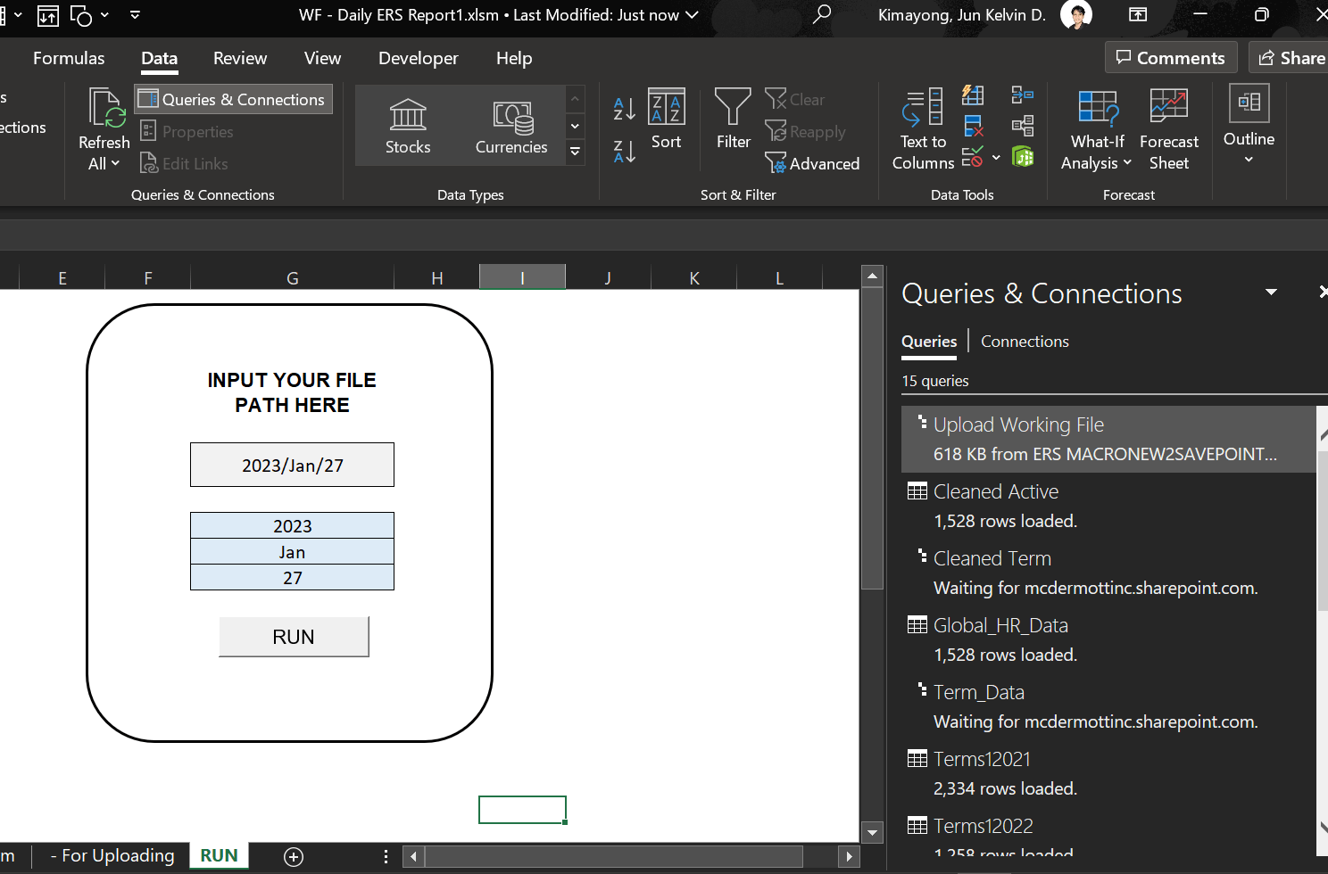Click the user account profile picture
1328x874 pixels.
1076,14
